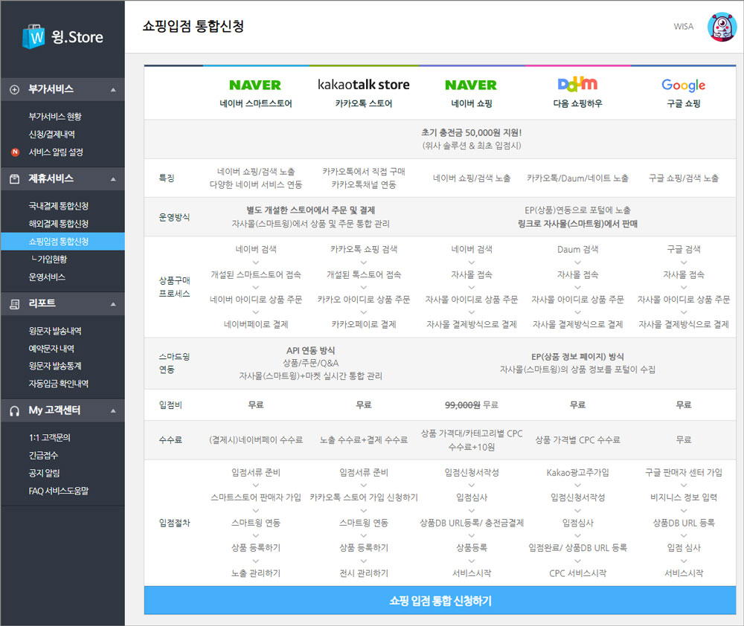Select the Daum logo

pos(577,84)
